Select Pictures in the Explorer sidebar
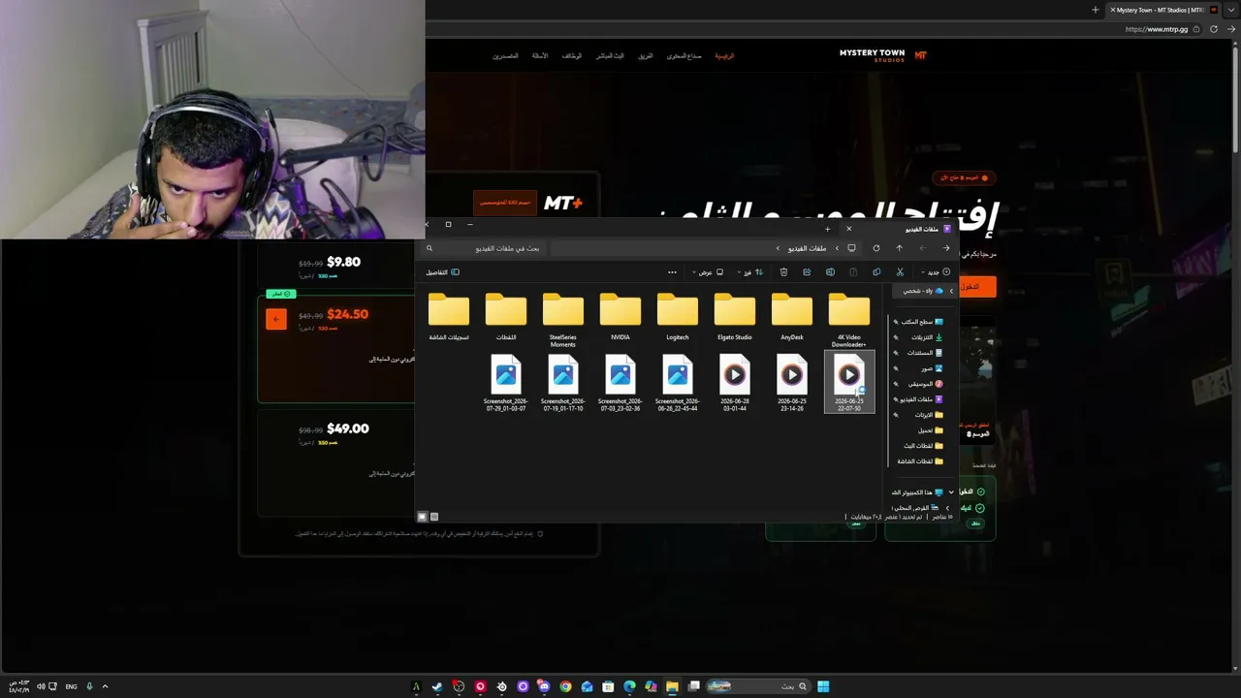Image resolution: width=1241 pixels, height=698 pixels. click(x=931, y=368)
